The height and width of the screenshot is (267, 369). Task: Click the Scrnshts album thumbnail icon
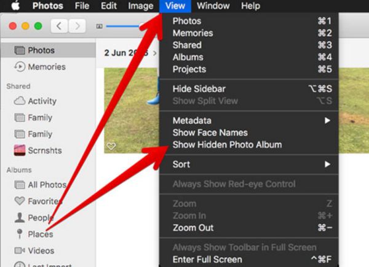[x=20, y=150]
